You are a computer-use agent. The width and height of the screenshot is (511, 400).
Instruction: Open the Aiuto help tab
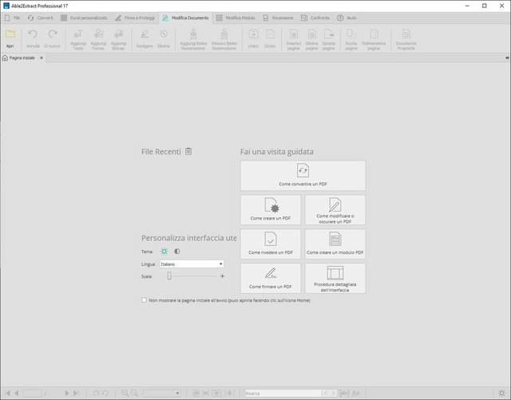point(347,18)
